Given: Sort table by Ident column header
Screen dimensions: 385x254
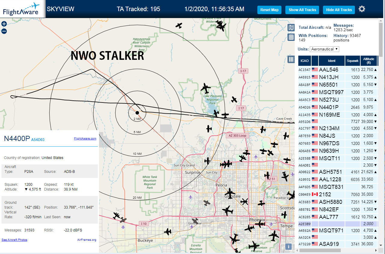Looking at the screenshot, I should (332, 61).
